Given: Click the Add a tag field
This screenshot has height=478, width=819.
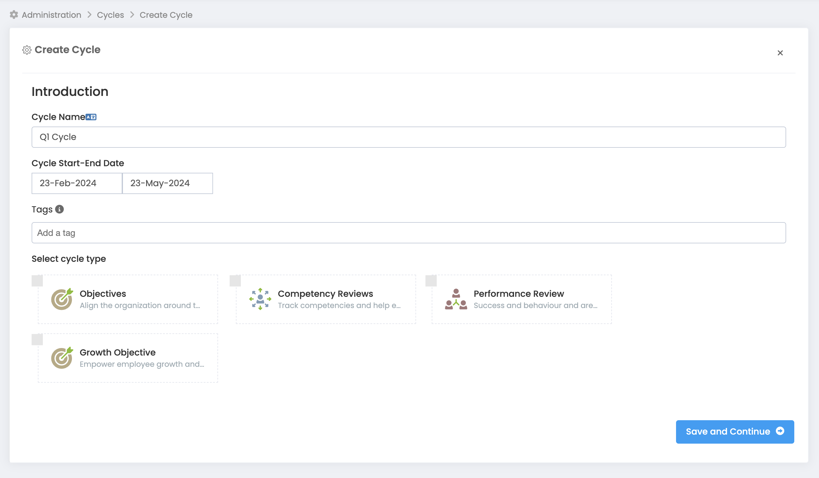Looking at the screenshot, I should tap(409, 233).
